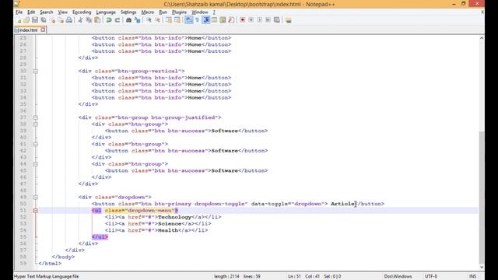Toggle the INS insert mode indicator
498x280 pixels.
(x=472, y=277)
